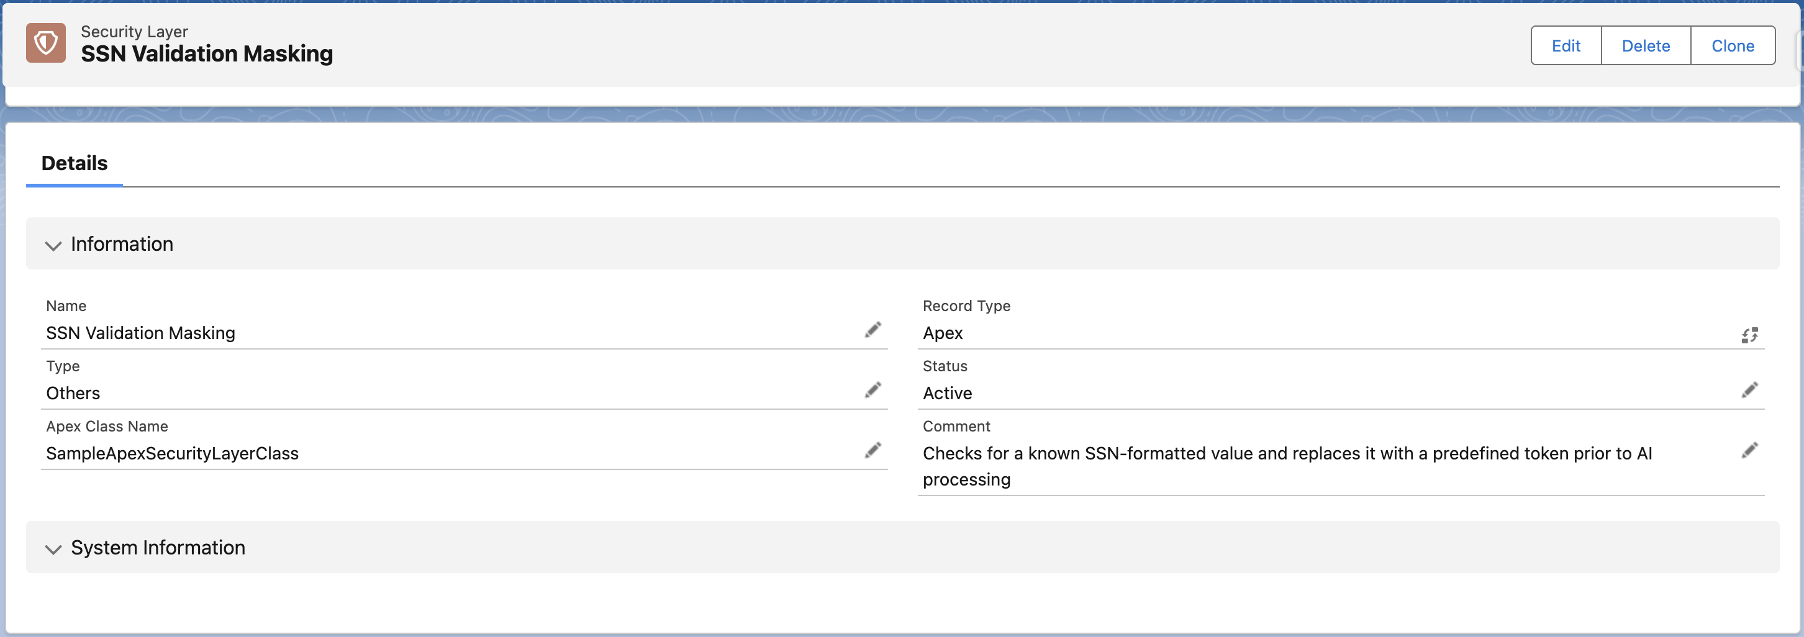Click the Others value under Type
Screen dimensions: 1804x637
click(x=73, y=394)
